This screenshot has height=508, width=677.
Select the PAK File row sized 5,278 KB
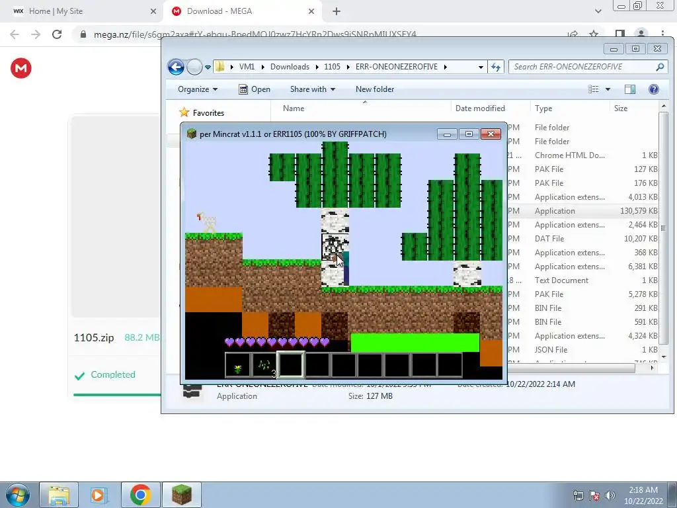pyautogui.click(x=583, y=294)
